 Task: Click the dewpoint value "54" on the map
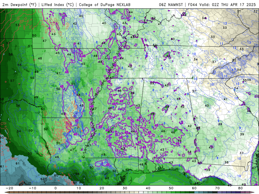(19, 131)
